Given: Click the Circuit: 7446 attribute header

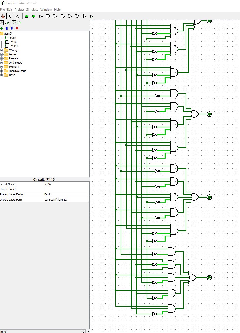Looking at the screenshot, I should click(44, 179).
